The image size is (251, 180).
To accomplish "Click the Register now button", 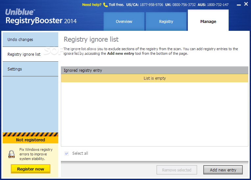I will pos(31,169).
